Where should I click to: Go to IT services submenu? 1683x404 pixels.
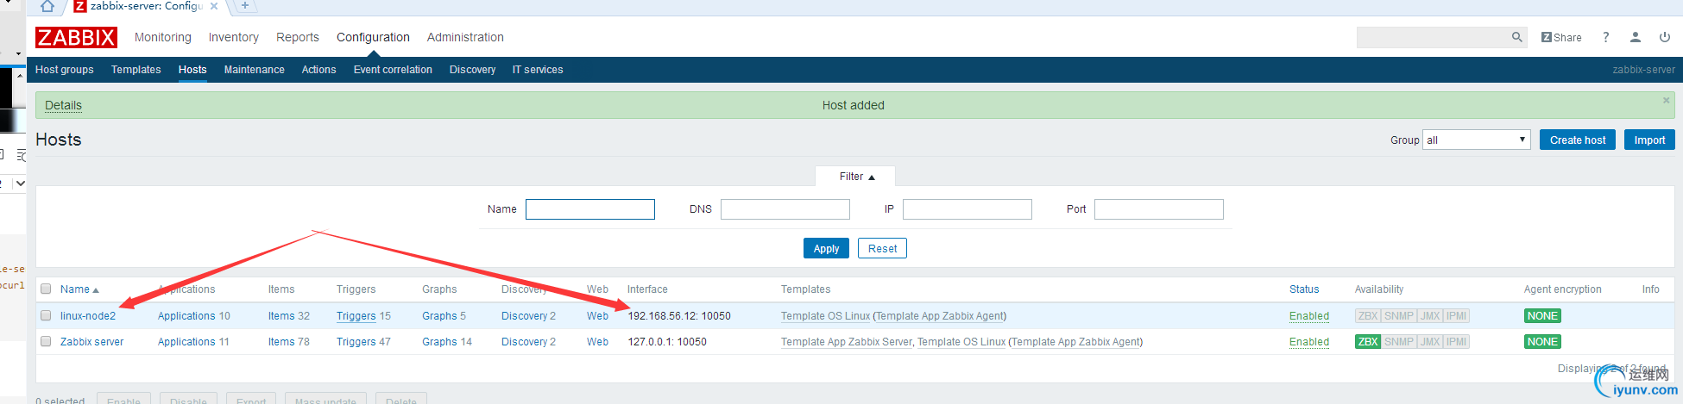point(538,70)
